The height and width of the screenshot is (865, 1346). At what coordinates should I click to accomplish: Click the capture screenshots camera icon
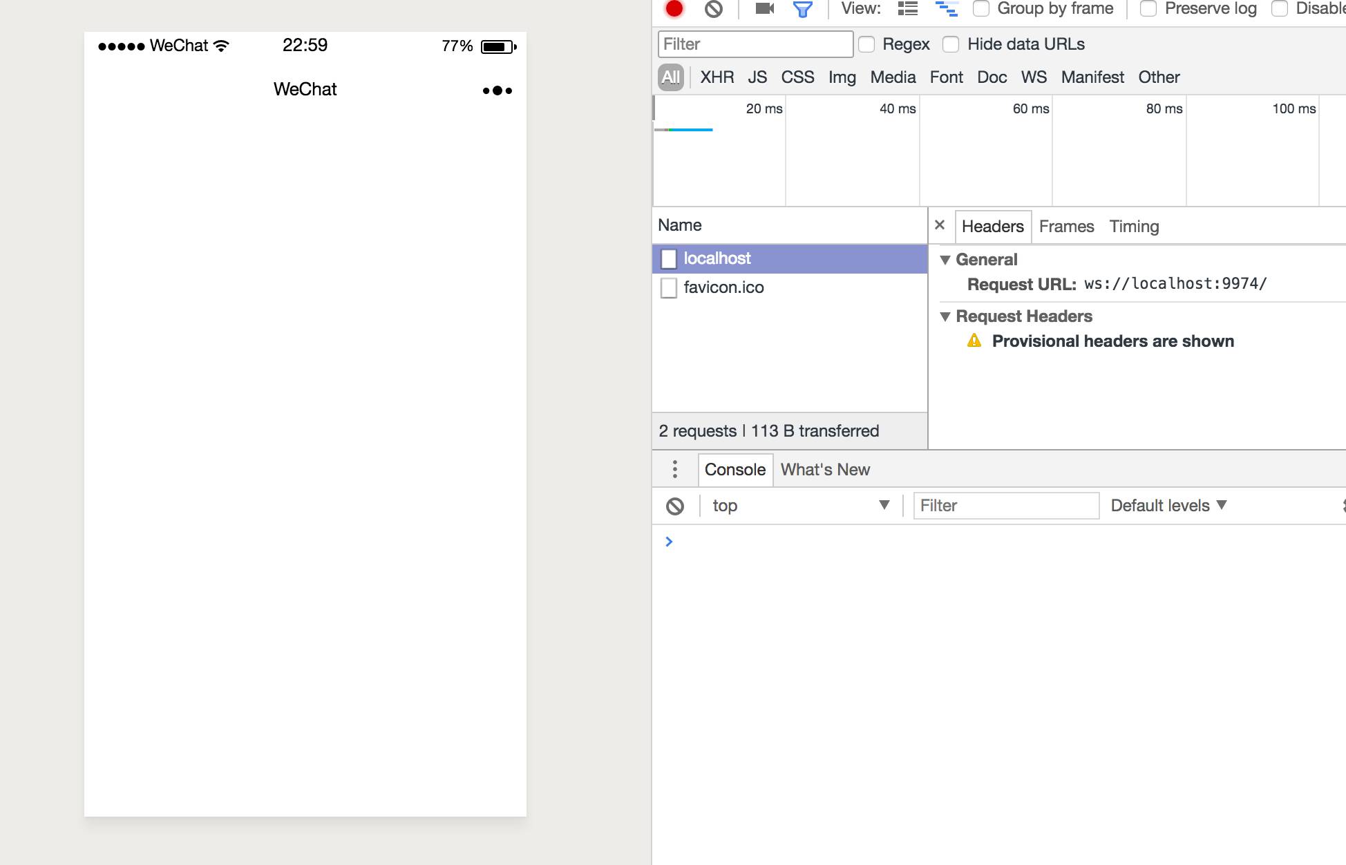(x=764, y=8)
